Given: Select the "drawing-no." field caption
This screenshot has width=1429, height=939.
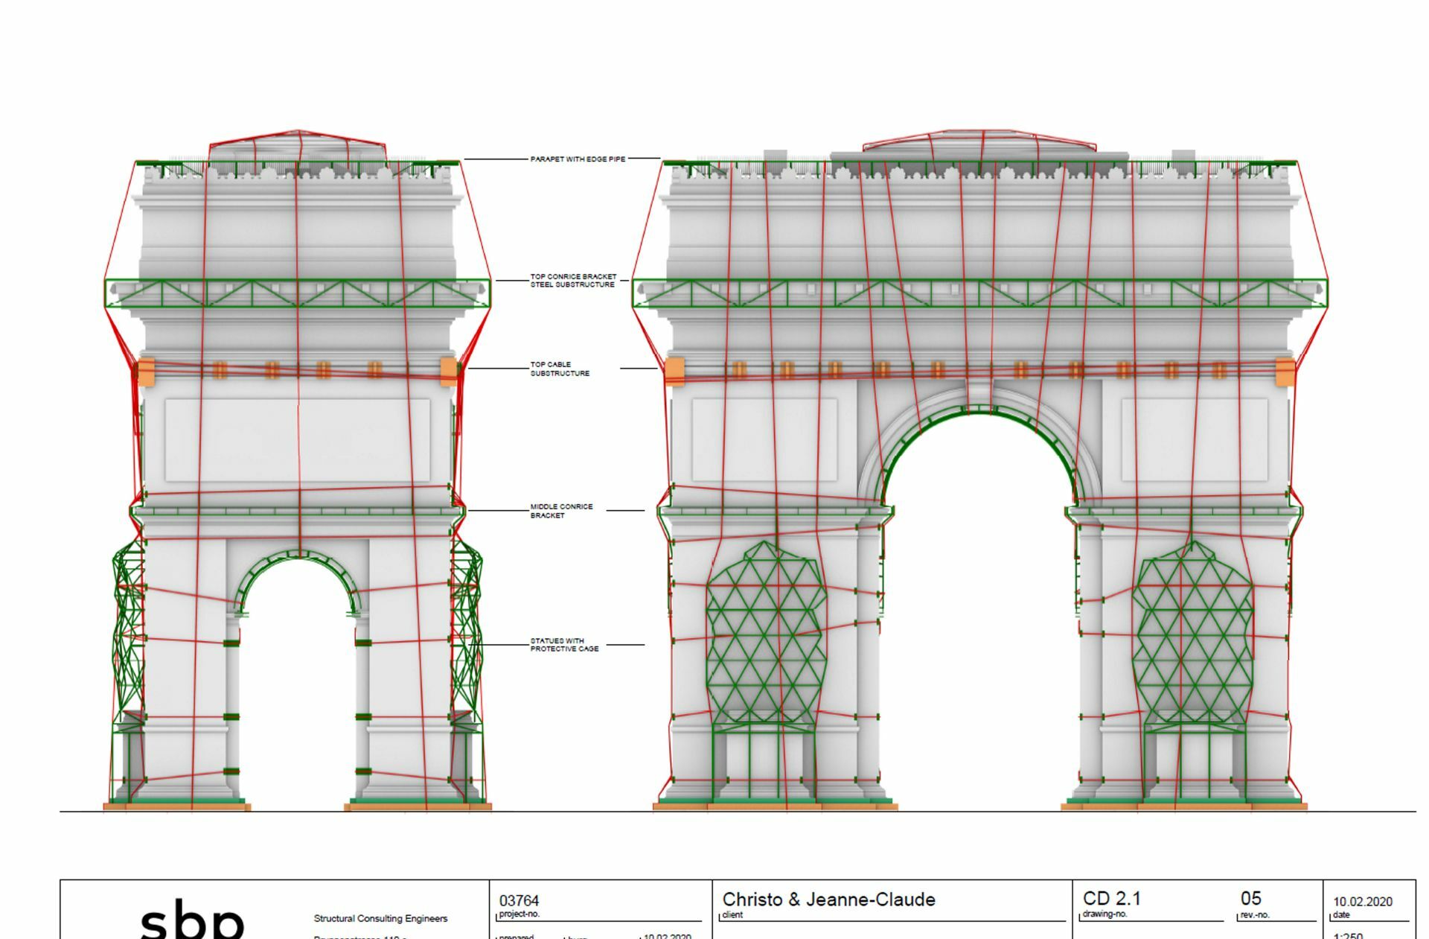Looking at the screenshot, I should pos(1104,914).
